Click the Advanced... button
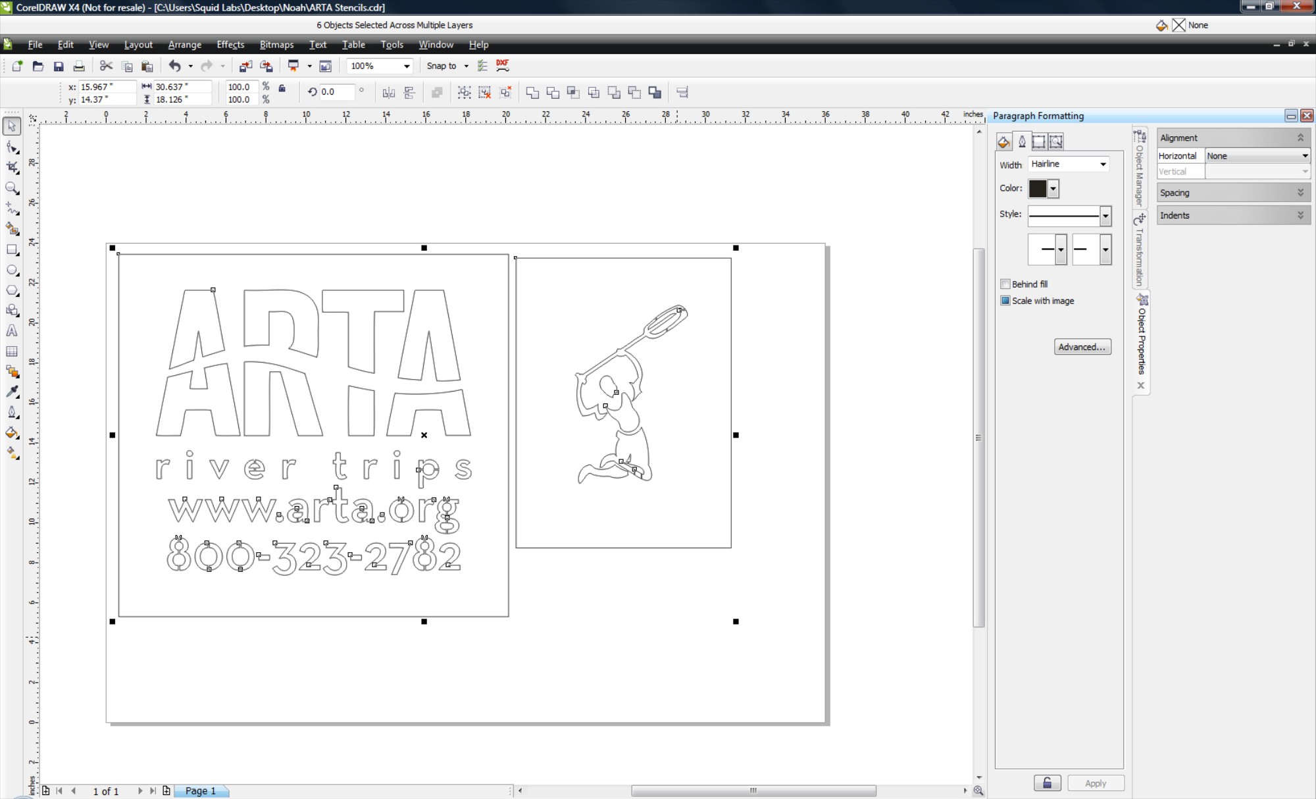Viewport: 1316px width, 799px height. tap(1082, 347)
